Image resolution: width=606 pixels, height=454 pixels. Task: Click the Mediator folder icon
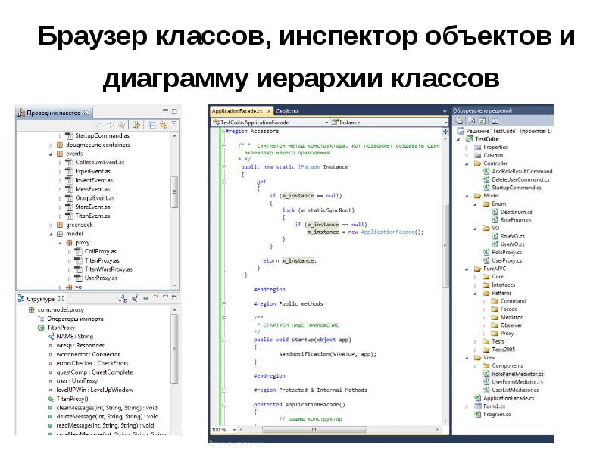[x=495, y=318]
